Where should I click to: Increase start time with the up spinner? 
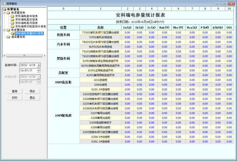pyautogui.click(x=39, y=70)
